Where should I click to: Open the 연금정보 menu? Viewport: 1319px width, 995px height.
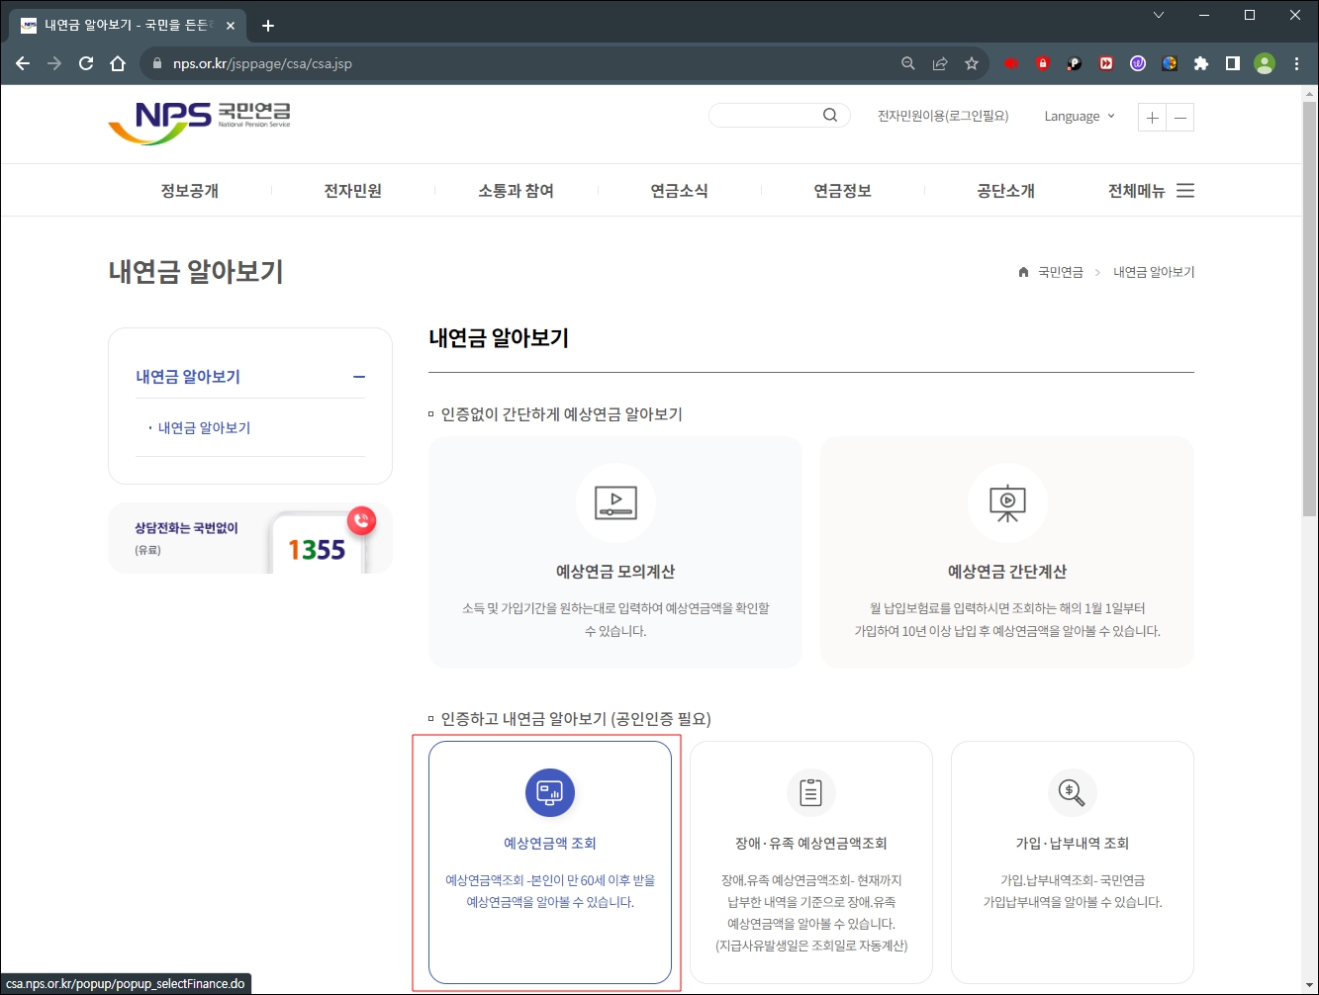pos(842,191)
